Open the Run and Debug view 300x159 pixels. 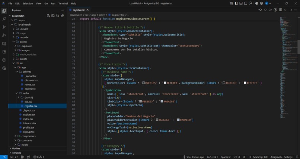tap(4, 36)
